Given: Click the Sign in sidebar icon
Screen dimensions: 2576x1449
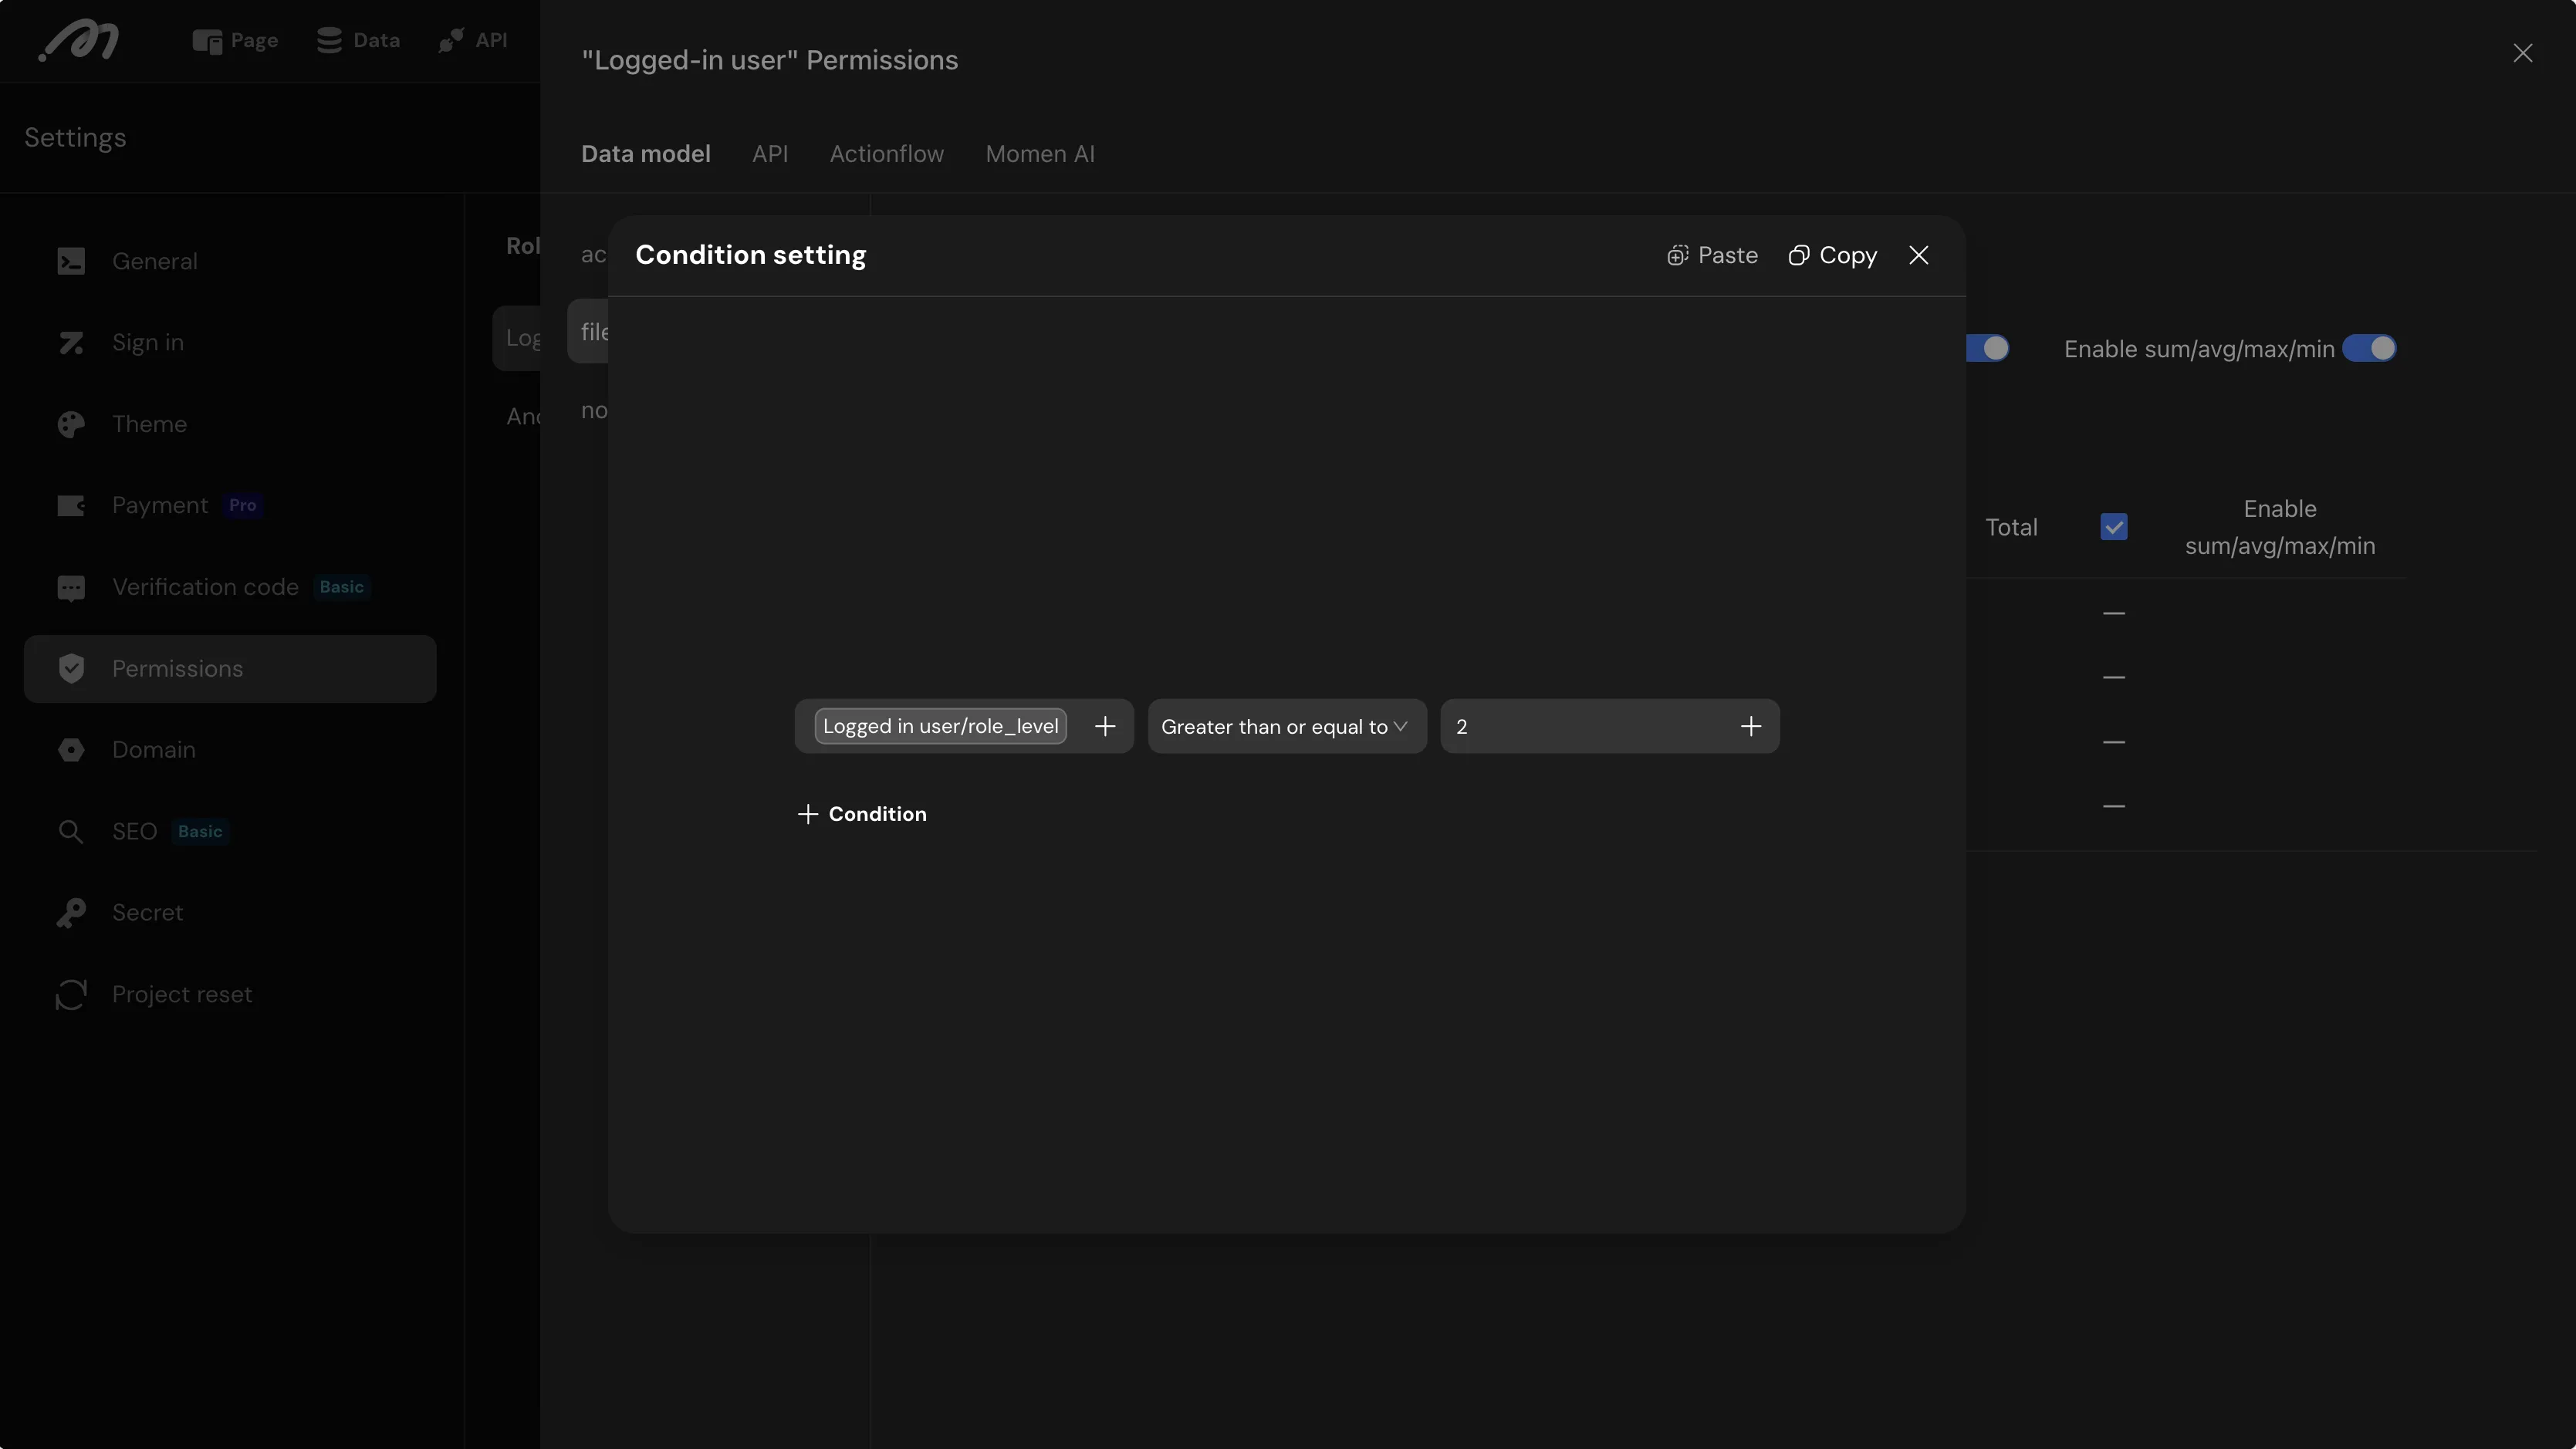Looking at the screenshot, I should (x=71, y=343).
